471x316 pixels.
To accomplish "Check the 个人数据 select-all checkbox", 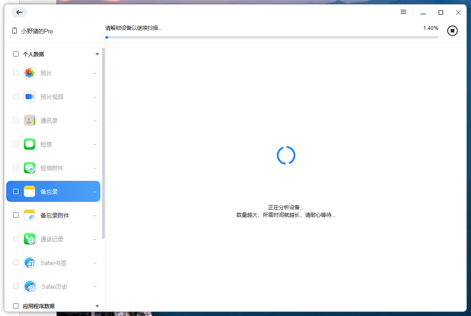I will pyautogui.click(x=15, y=54).
